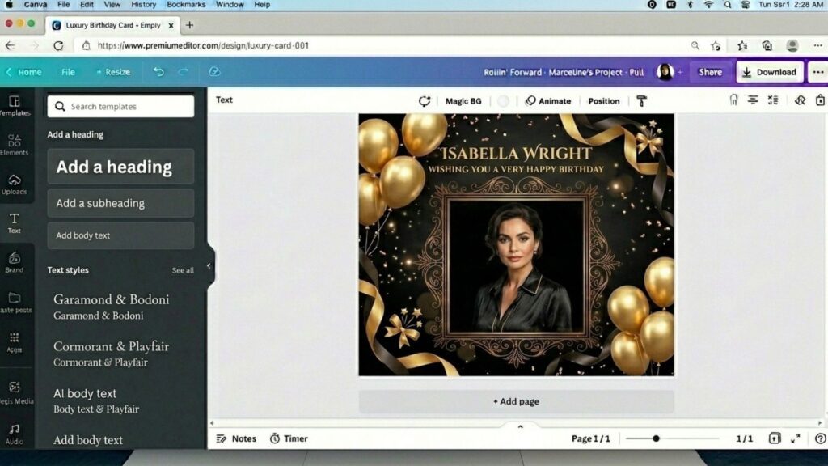Open the Audio sidebar panel
Screen dimensions: 828x466
[x=15, y=434]
